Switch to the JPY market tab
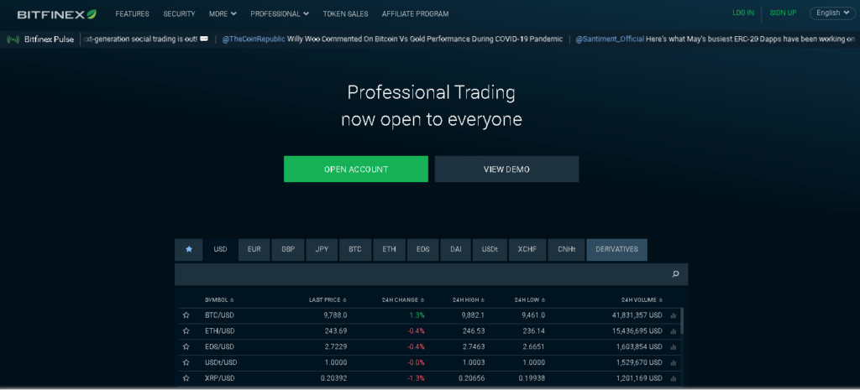 coord(322,249)
